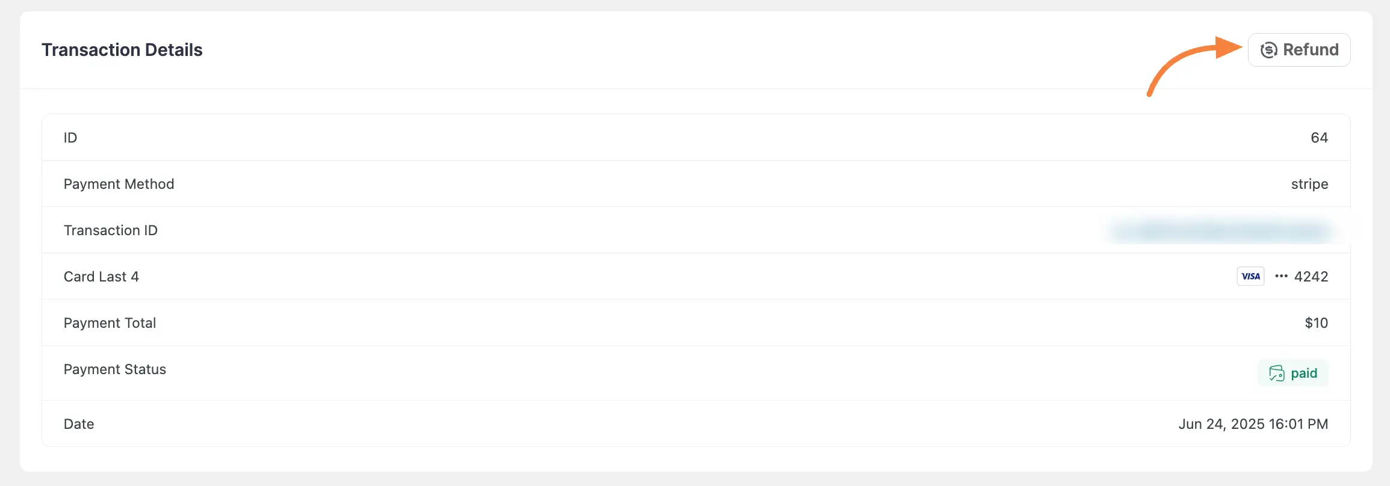The image size is (1390, 486).
Task: Select the stripe payment method value
Action: click(1310, 184)
